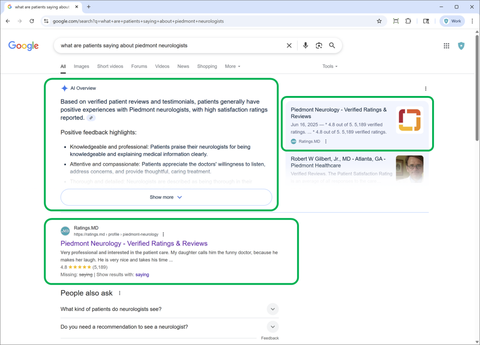Open AI Overview three-dot options
This screenshot has width=480, height=345.
(x=426, y=88)
